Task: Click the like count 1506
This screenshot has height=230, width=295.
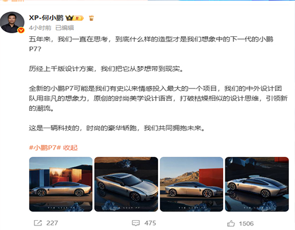Action: [x=247, y=224]
